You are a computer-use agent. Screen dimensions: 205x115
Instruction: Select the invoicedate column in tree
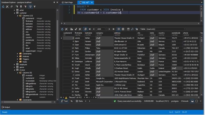[x=30, y=81]
